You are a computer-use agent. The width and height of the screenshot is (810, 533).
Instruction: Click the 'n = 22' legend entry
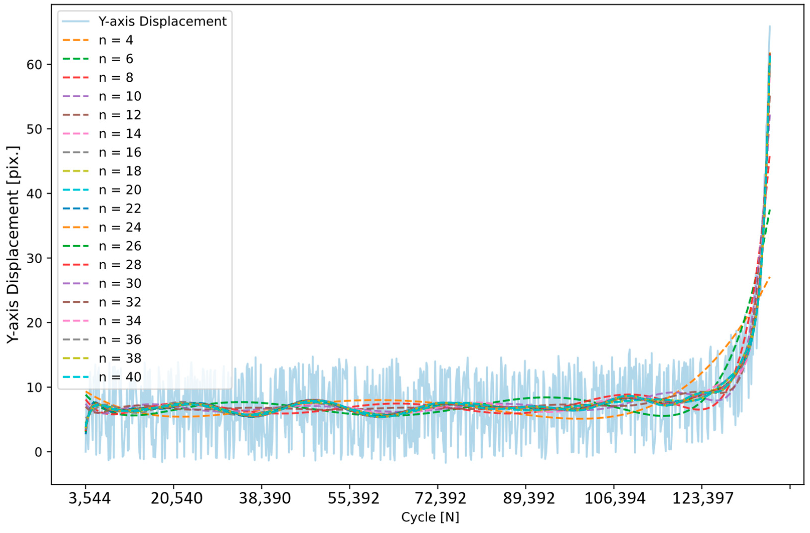[x=120, y=208]
